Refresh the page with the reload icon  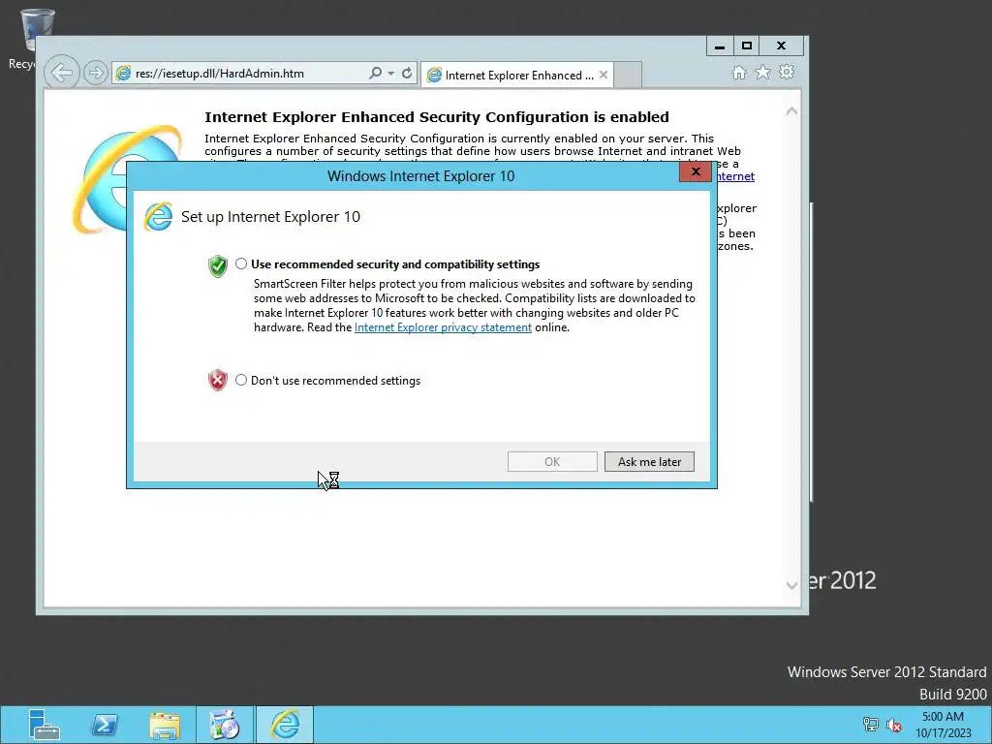407,73
